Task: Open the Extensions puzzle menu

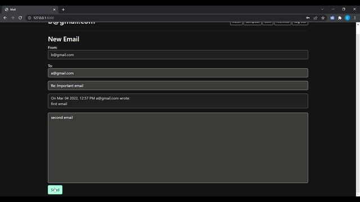Action: [340, 17]
